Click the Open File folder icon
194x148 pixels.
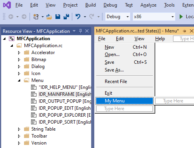point(49,17)
